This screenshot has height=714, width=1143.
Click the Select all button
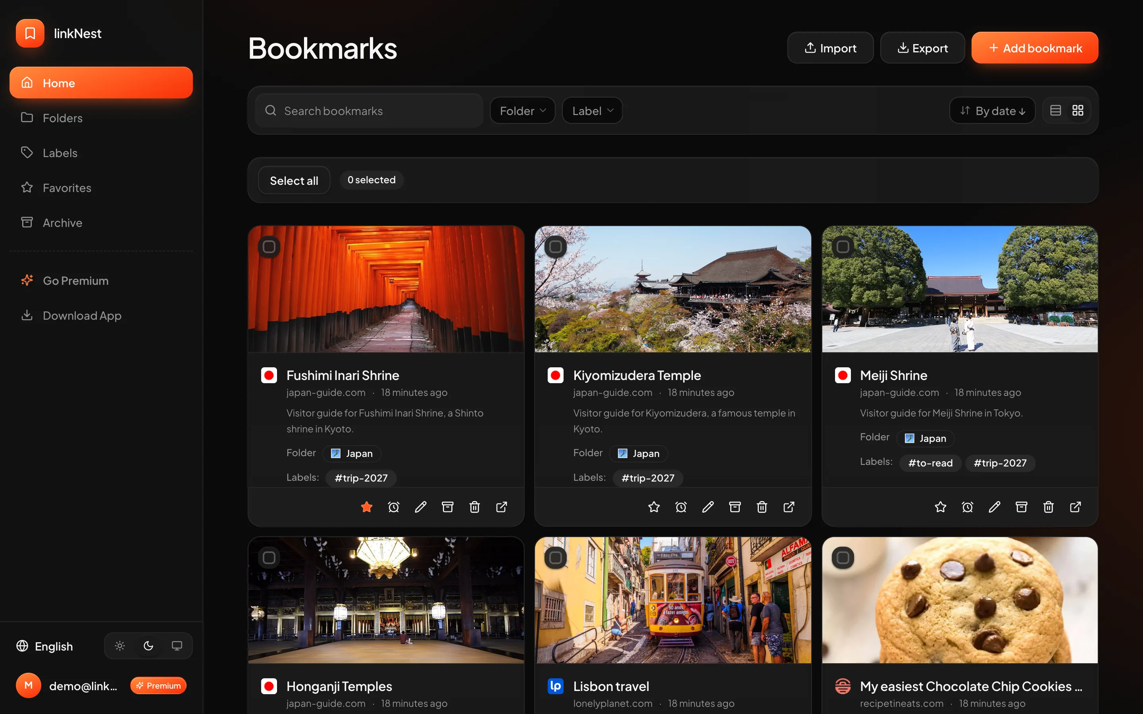pos(294,180)
